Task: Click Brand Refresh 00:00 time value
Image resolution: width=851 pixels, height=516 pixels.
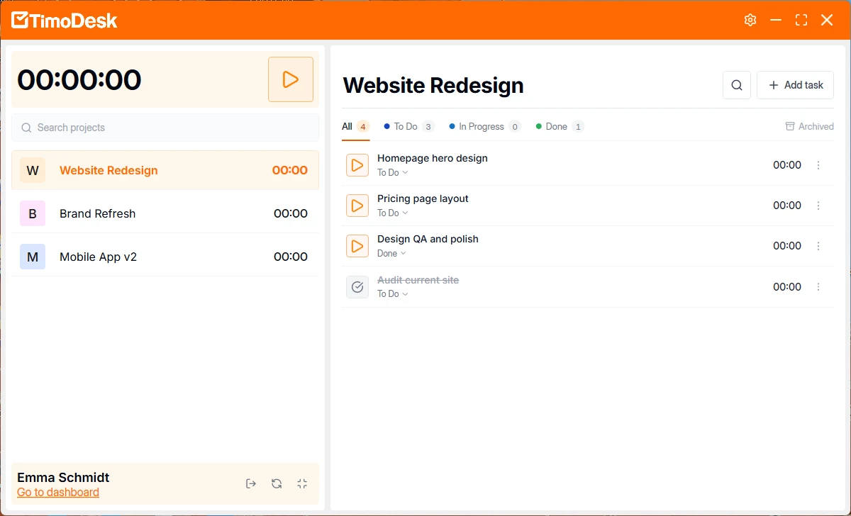Action: click(x=291, y=213)
